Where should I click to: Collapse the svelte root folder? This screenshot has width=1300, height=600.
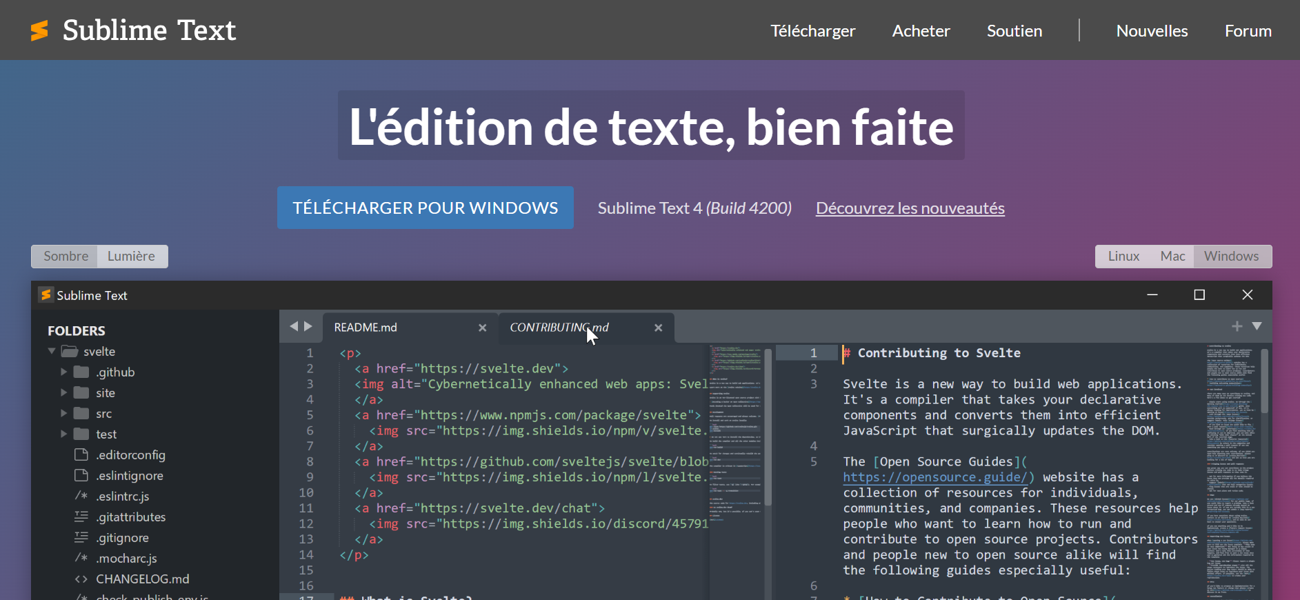pyautogui.click(x=52, y=351)
